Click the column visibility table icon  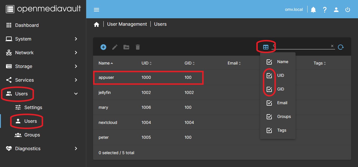click(x=266, y=47)
